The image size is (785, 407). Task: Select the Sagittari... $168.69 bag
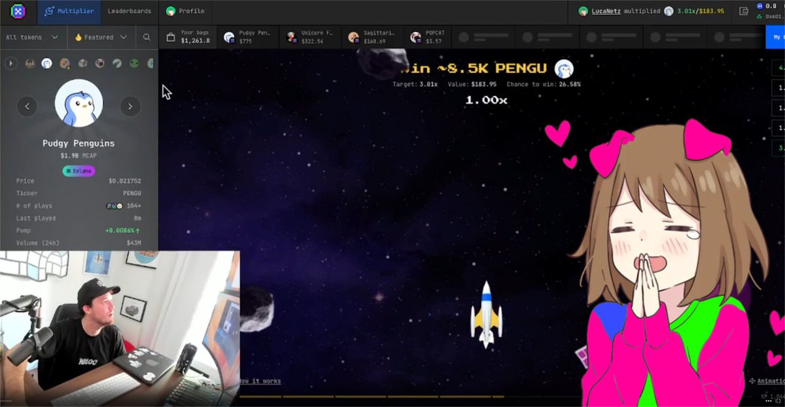(372, 37)
